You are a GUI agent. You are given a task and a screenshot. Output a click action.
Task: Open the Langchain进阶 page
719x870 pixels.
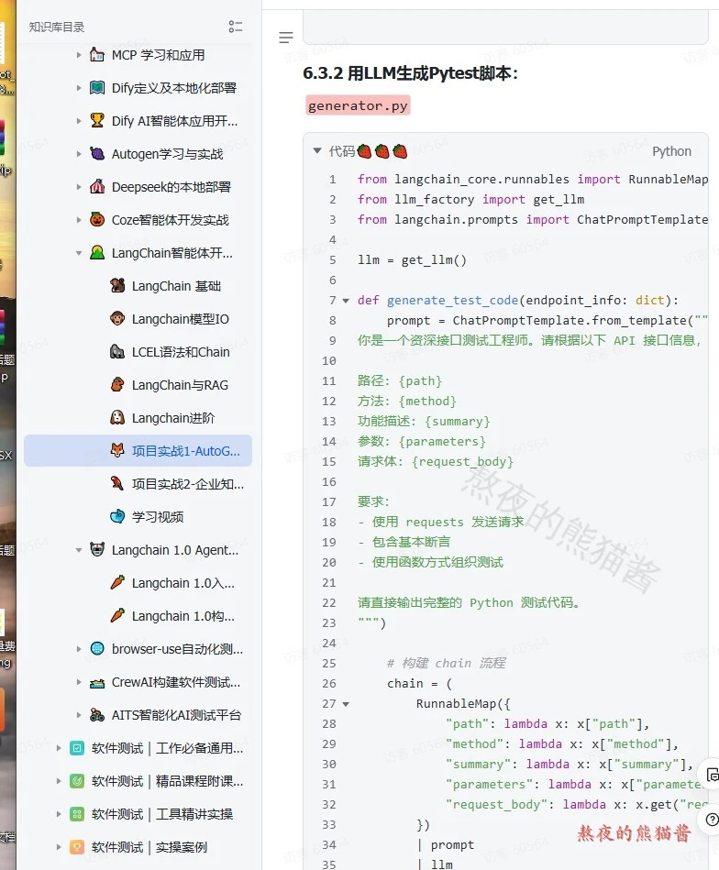coord(173,418)
